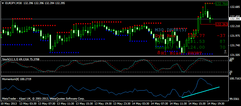
Task: Click the 13 May 11:30 time label
Action: (x=65, y=103)
